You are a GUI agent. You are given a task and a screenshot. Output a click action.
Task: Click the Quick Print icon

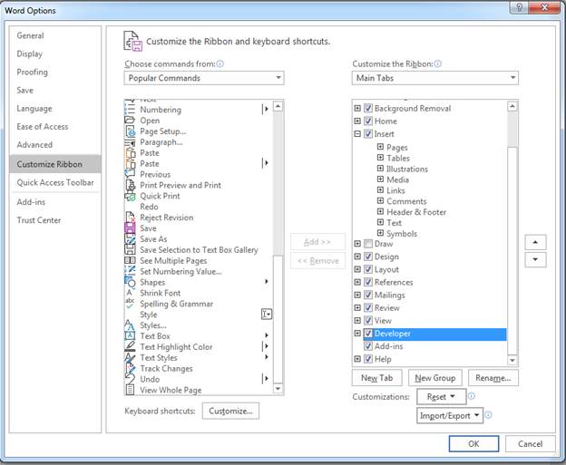[130, 196]
